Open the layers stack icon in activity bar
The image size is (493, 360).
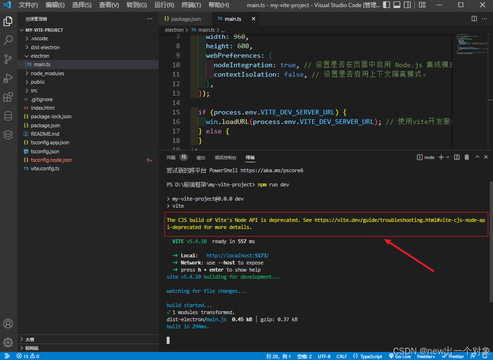8,134
